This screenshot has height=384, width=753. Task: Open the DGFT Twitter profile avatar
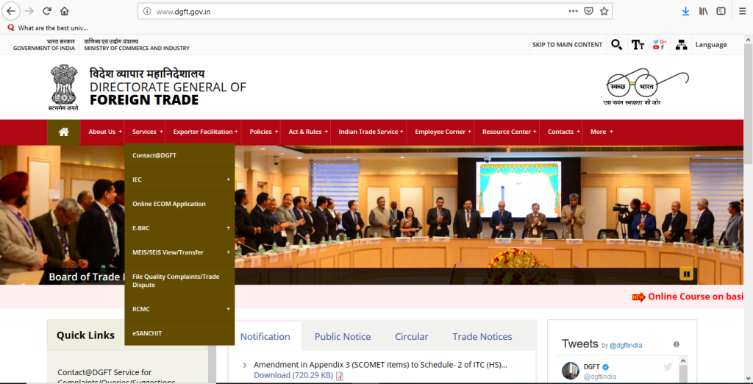pos(571,371)
